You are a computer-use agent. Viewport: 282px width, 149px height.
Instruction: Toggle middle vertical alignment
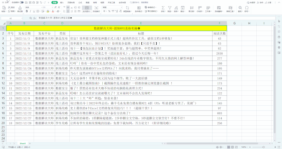pyautogui.click(x=68, y=7)
